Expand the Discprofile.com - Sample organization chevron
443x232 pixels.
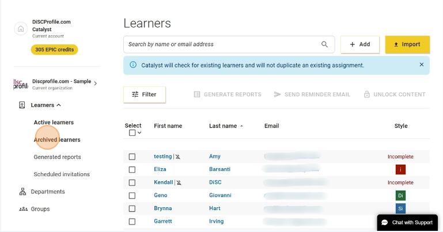pyautogui.click(x=96, y=83)
